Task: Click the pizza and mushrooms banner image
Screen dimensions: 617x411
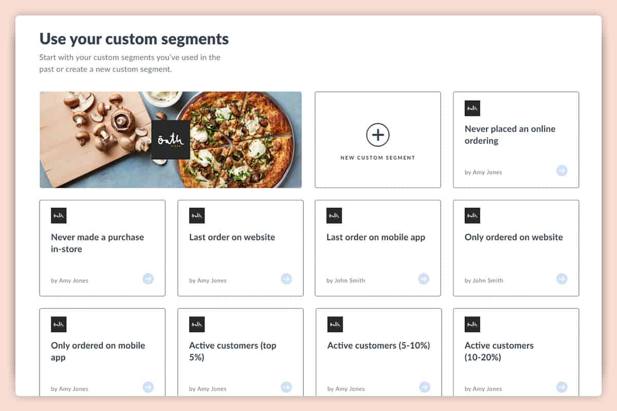Action: point(171,140)
